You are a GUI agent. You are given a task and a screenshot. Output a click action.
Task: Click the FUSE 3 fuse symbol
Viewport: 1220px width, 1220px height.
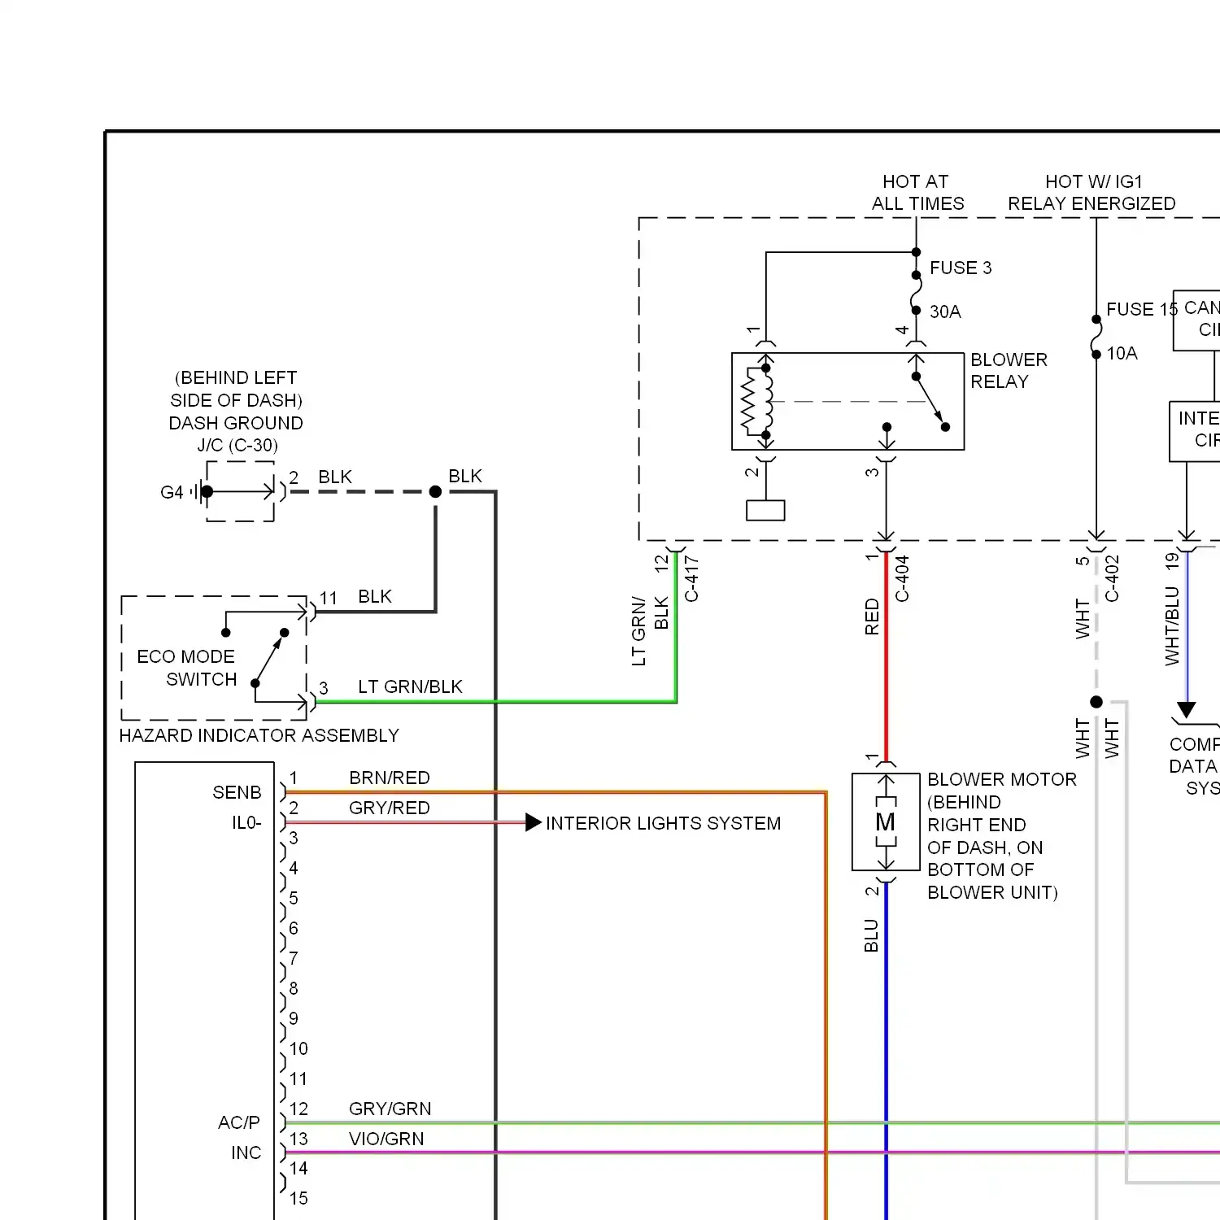(917, 293)
